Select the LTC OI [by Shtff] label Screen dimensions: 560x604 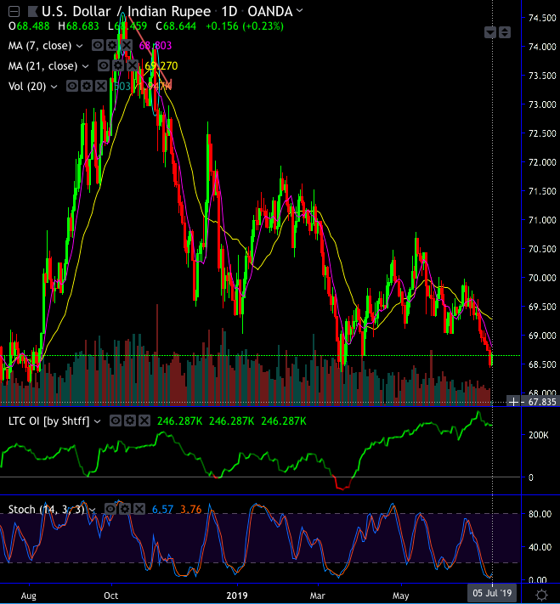49,421
